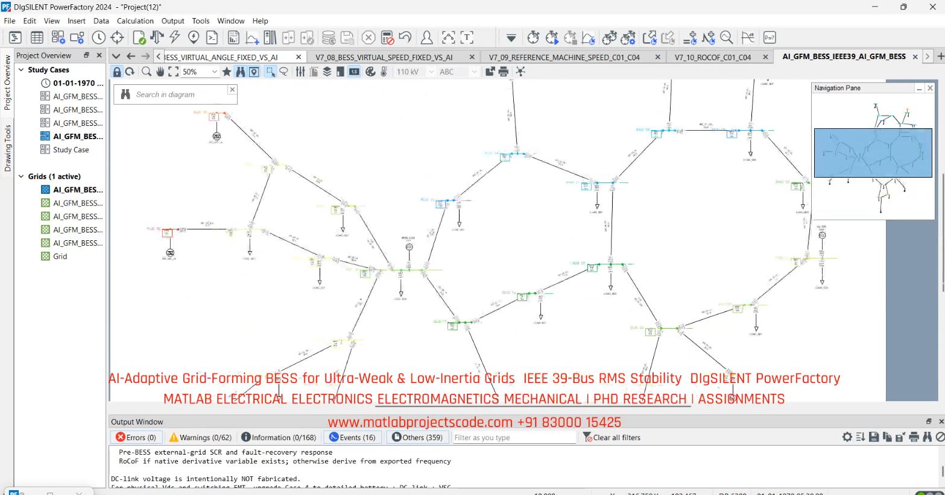
Task: Toggle the Warnings (0/62) filter
Action: (200, 437)
